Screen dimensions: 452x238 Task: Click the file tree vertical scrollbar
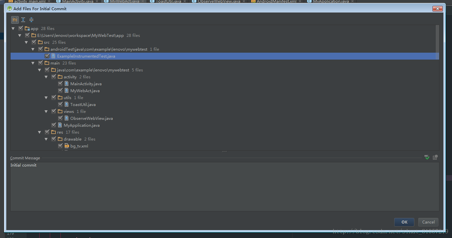(x=437, y=42)
